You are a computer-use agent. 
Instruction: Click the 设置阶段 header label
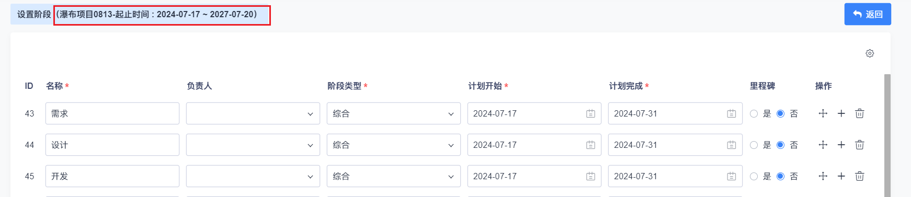click(34, 14)
